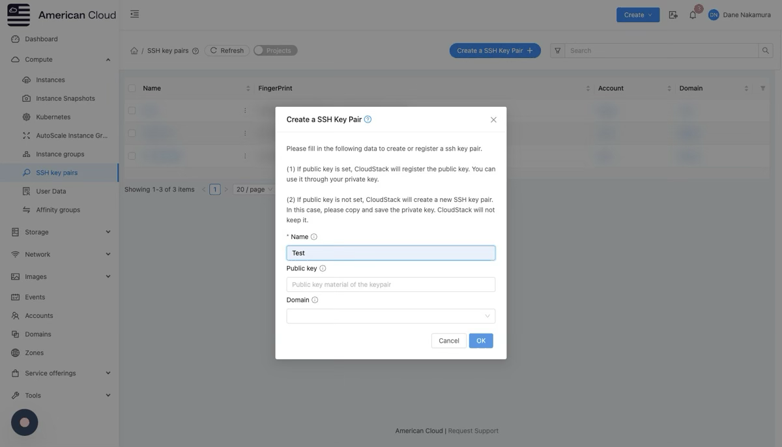Click the search magnifier icon

(x=765, y=51)
